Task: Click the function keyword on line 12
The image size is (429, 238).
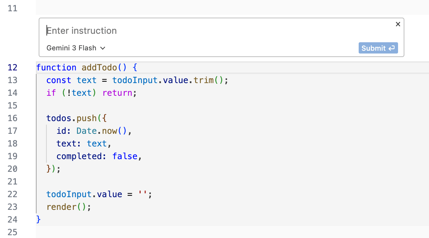Action: [x=56, y=68]
